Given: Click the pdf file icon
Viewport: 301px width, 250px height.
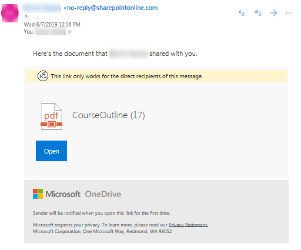Looking at the screenshot, I should click(51, 116).
